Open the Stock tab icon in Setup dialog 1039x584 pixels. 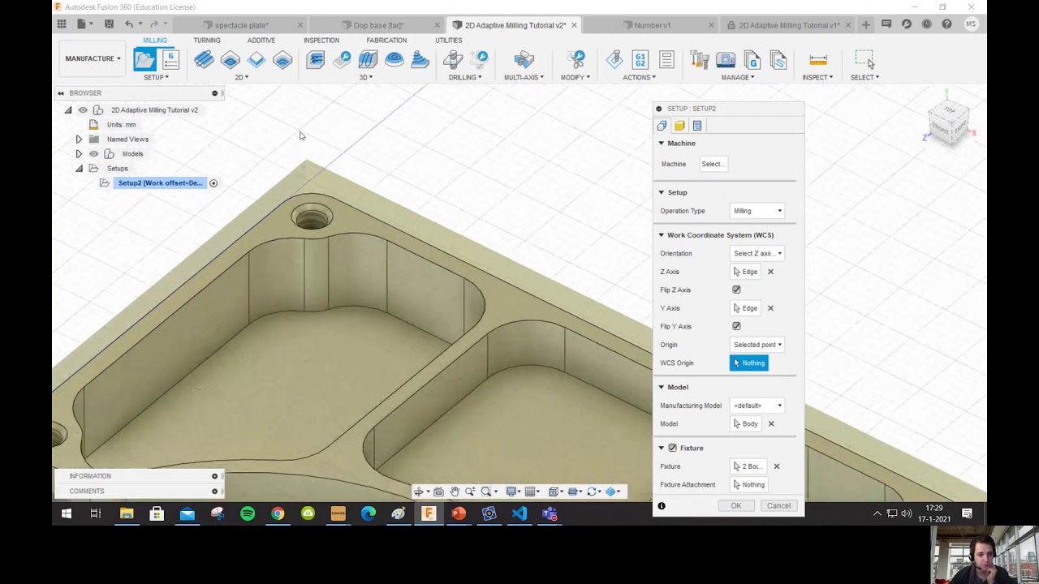pyautogui.click(x=679, y=126)
